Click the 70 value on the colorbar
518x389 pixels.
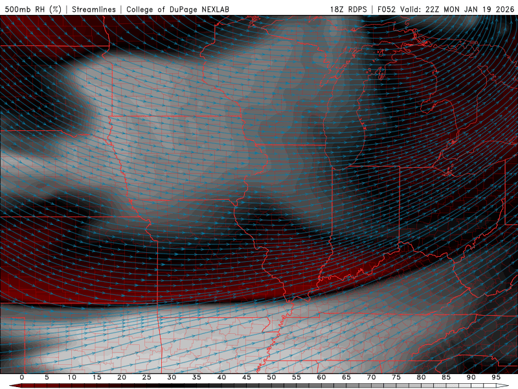371,377
